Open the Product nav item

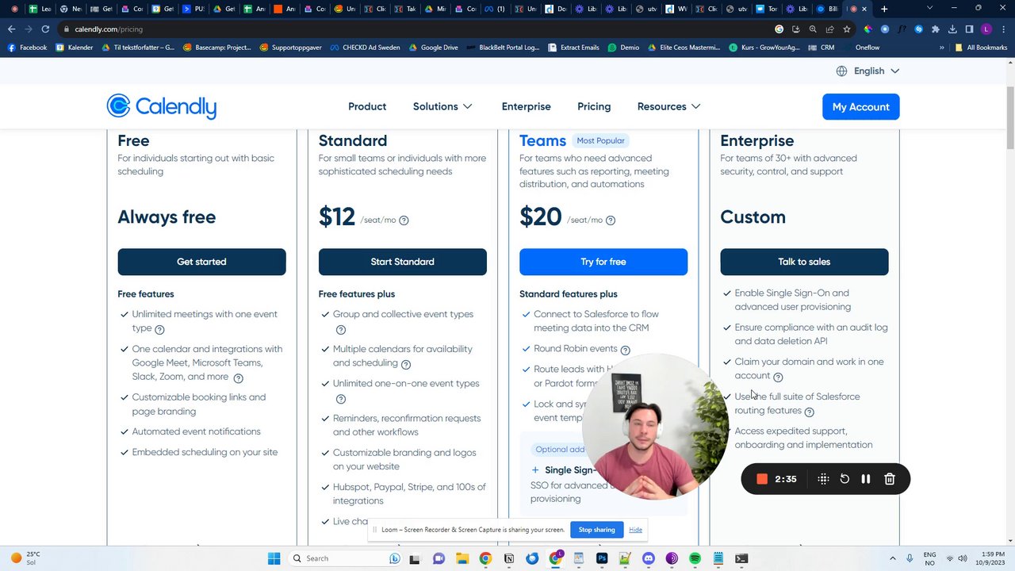367,106
